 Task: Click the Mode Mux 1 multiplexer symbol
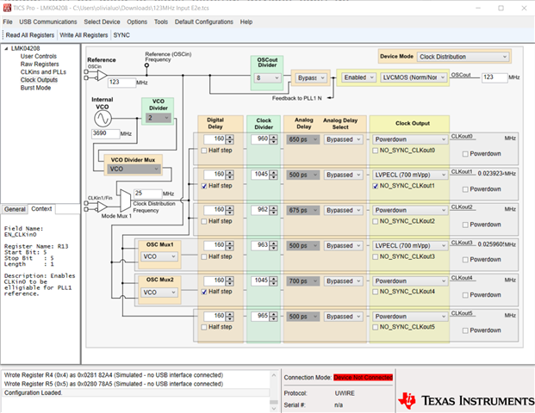[x=125, y=200]
